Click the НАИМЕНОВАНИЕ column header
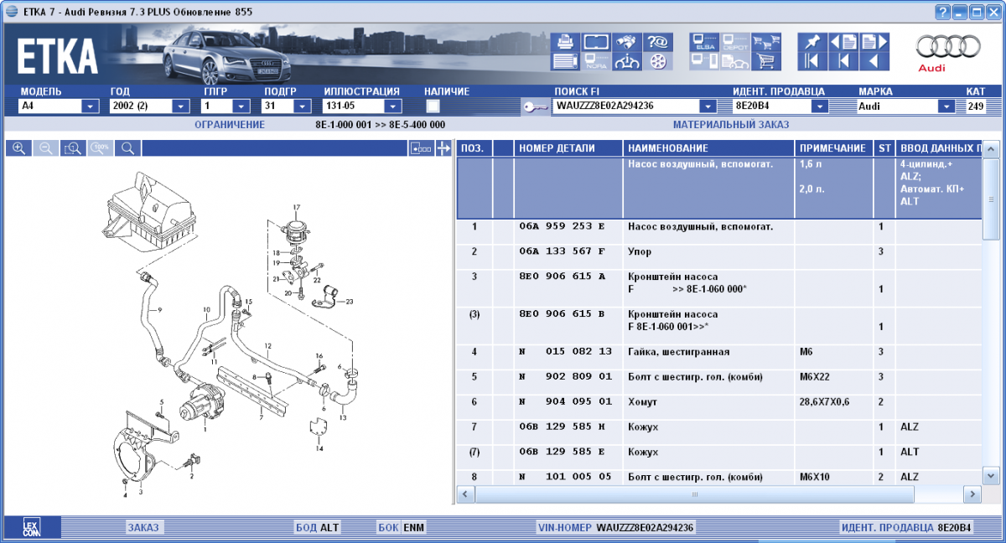The height and width of the screenshot is (543, 1006). [708, 148]
